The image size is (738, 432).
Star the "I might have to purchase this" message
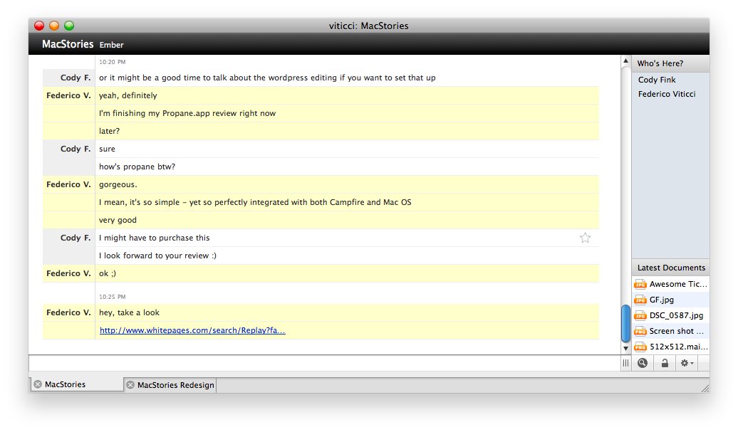pos(585,238)
